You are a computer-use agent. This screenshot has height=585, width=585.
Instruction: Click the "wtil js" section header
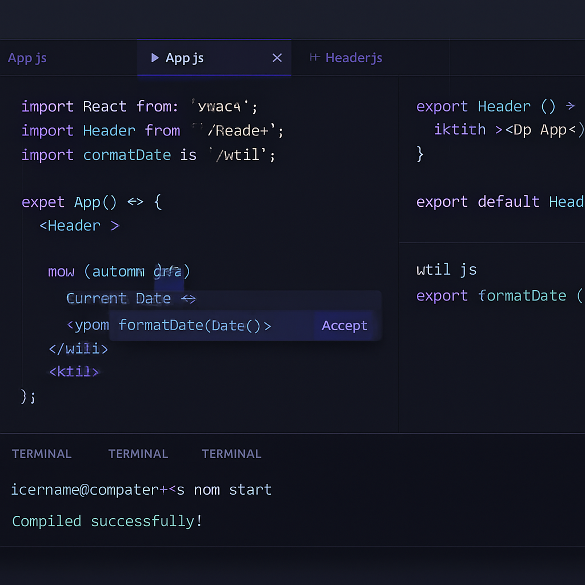coord(447,270)
